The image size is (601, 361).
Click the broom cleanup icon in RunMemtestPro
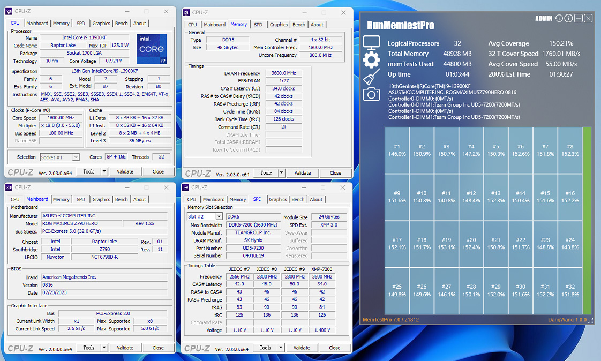371,78
